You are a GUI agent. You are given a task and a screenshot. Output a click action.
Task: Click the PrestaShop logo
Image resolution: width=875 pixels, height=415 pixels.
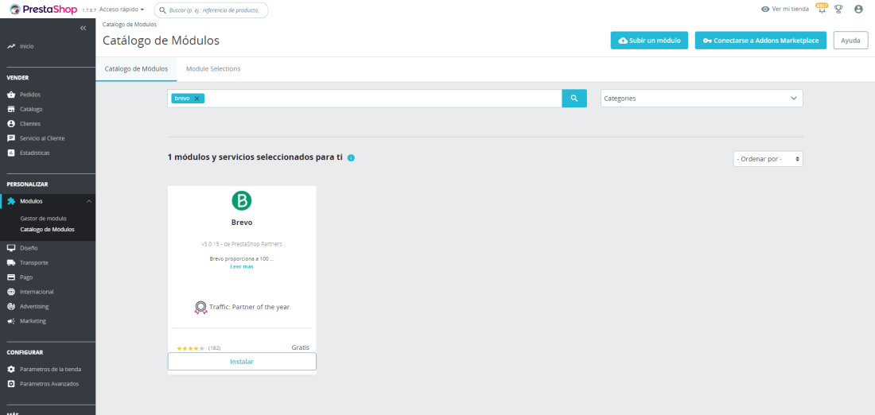click(43, 9)
